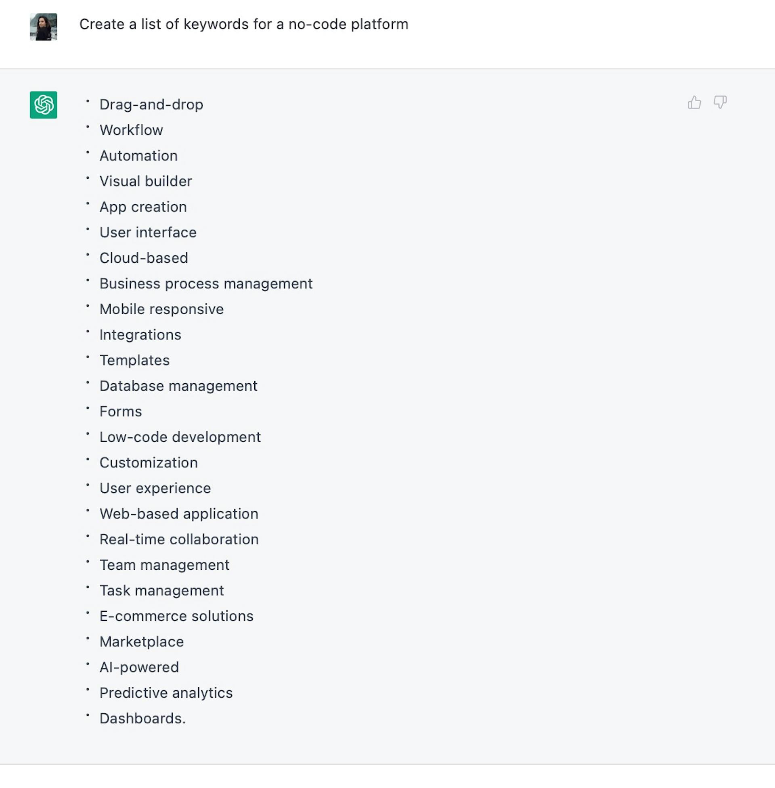Image resolution: width=775 pixels, height=788 pixels.
Task: Click the green ChatGPT logo icon
Action: click(x=44, y=105)
